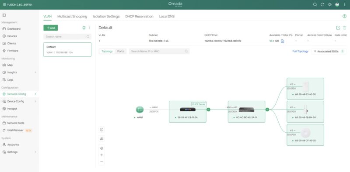Open the Hotspot configuration
The width and height of the screenshot is (350, 172).
12,109
